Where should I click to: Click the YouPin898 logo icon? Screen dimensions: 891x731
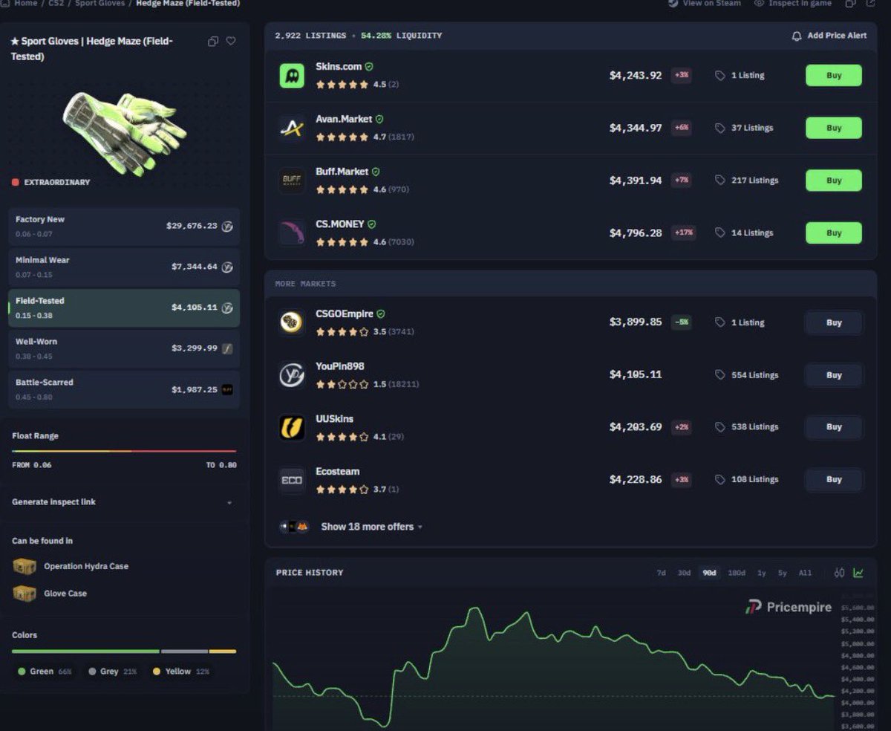tap(292, 375)
